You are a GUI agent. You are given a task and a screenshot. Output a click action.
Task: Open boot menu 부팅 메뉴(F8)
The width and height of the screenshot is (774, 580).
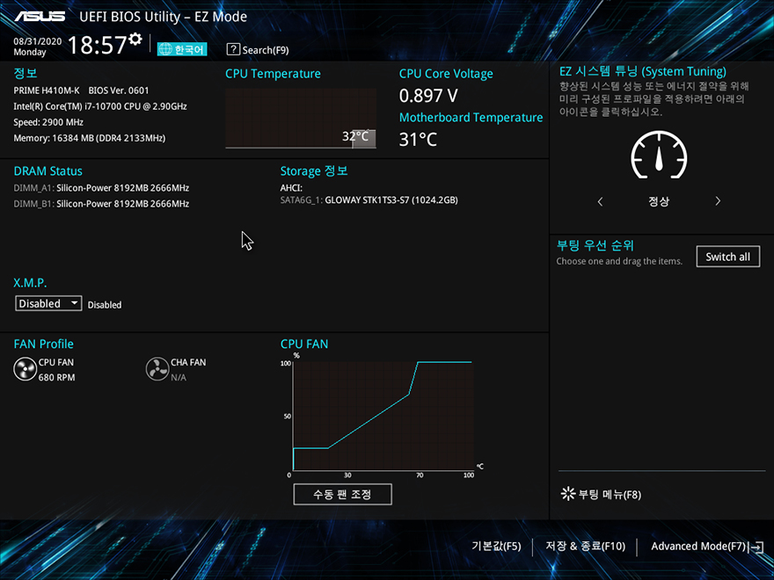point(601,494)
